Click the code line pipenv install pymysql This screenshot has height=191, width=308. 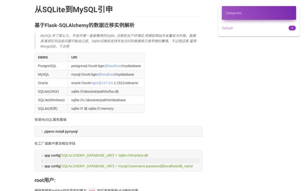click(x=61, y=132)
